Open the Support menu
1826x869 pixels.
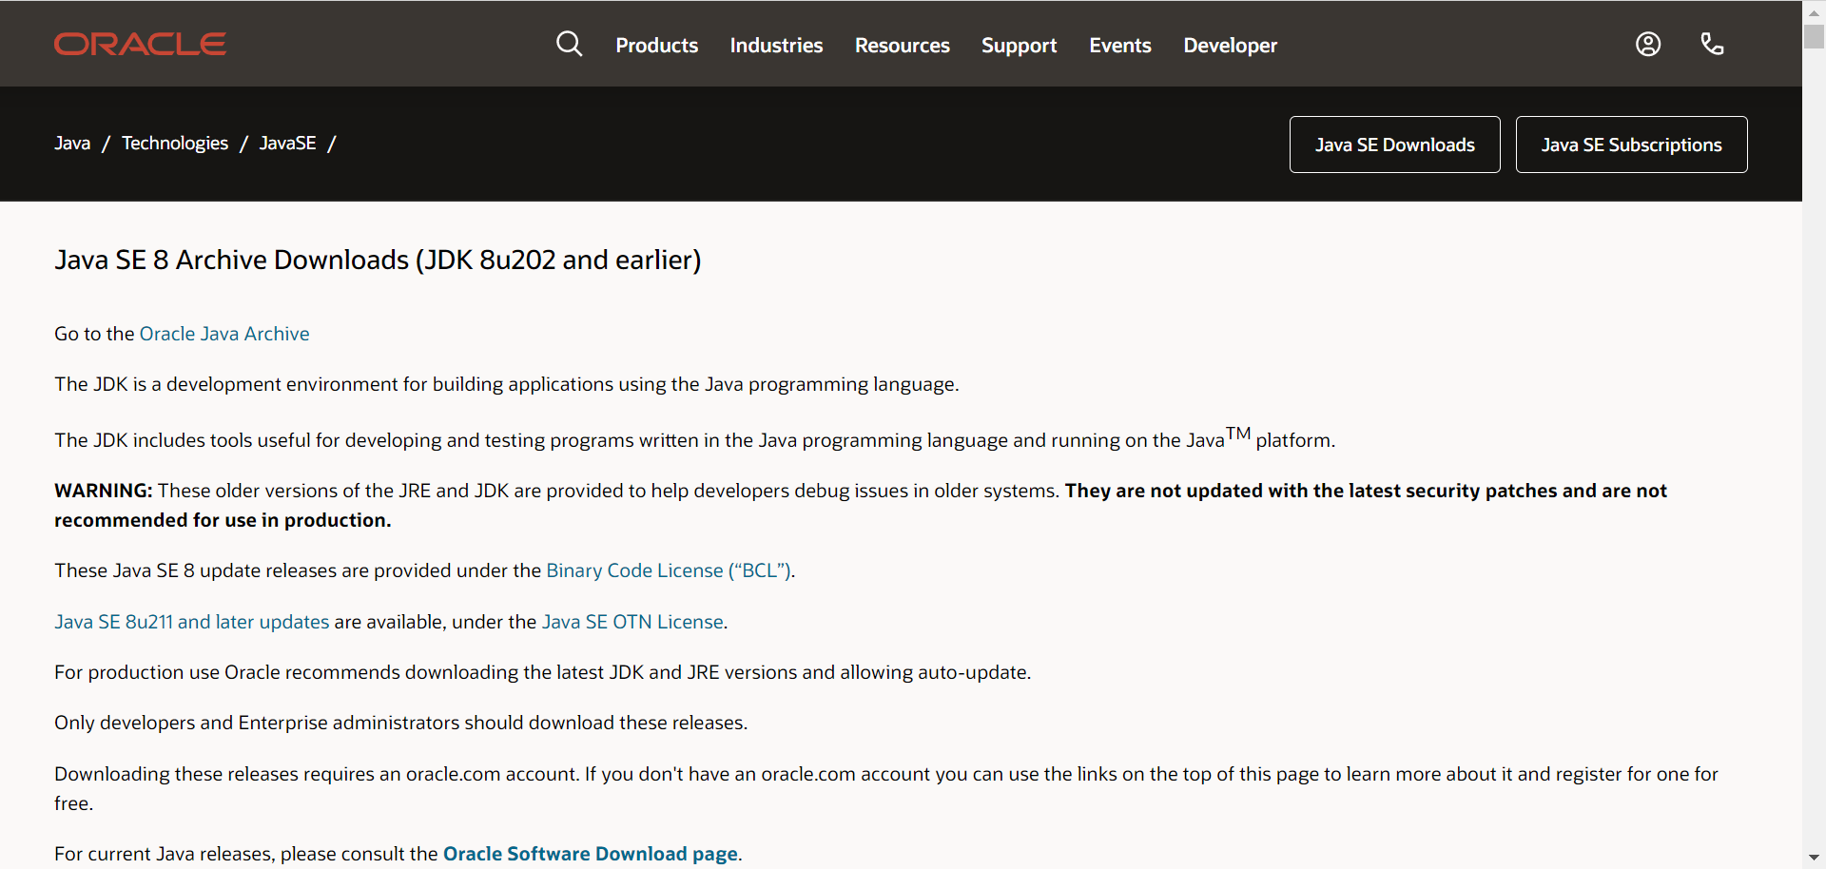1019,46
